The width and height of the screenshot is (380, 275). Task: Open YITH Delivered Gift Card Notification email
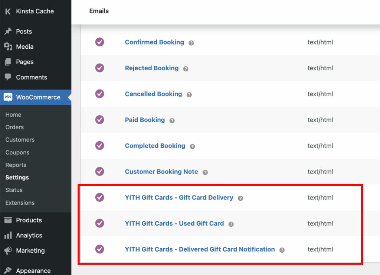click(200, 249)
